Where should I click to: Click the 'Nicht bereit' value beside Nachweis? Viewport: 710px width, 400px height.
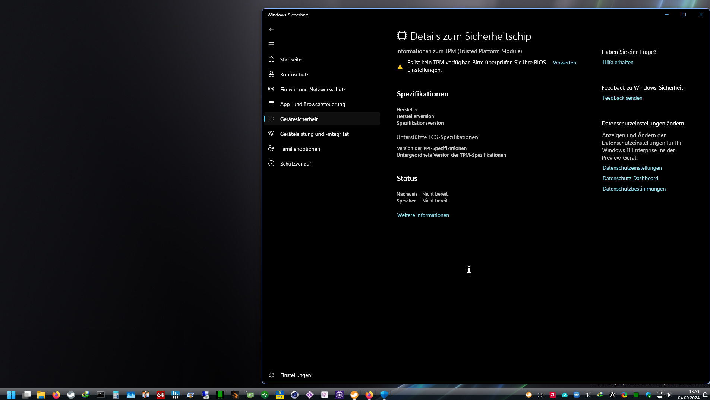coord(435,194)
